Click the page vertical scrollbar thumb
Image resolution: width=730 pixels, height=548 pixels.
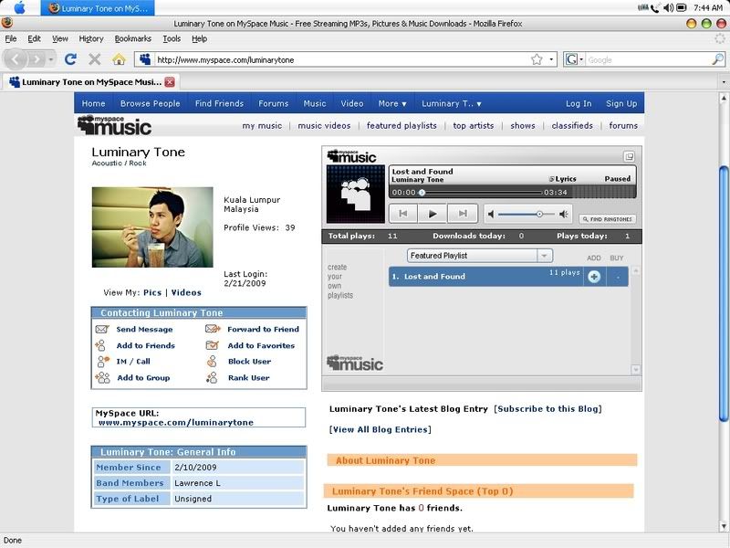pos(724,293)
